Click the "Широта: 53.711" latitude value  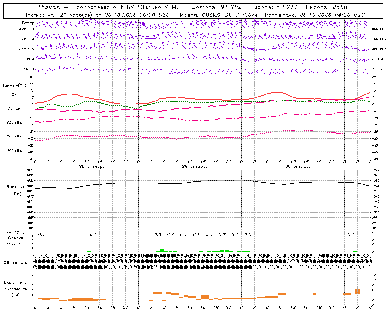tap(273, 7)
